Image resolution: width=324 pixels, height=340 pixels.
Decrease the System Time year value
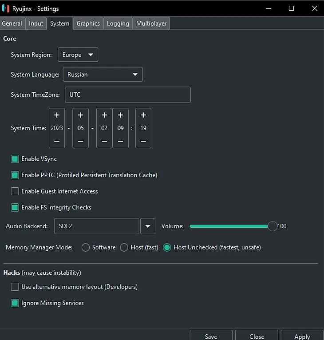(57, 141)
